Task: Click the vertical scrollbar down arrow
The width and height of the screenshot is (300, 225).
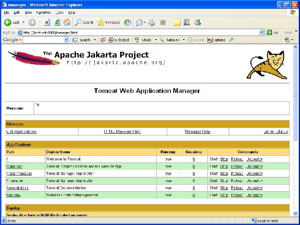Action: [x=295, y=213]
